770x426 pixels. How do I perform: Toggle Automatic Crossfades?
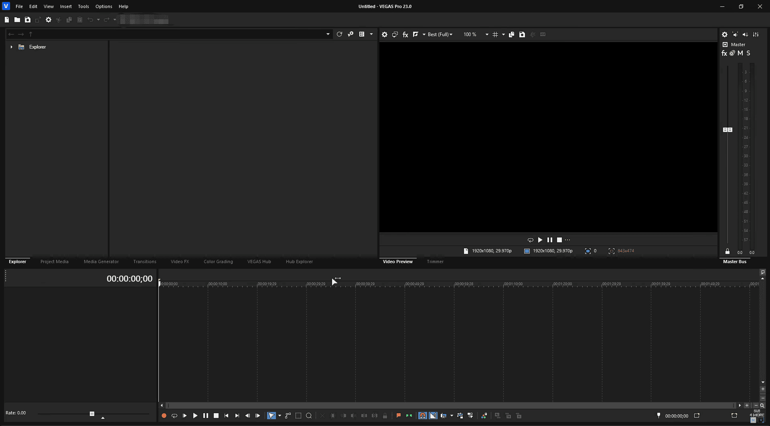[433, 416]
